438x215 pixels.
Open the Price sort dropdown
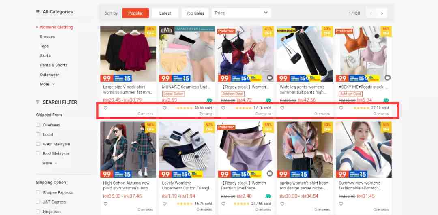241,13
